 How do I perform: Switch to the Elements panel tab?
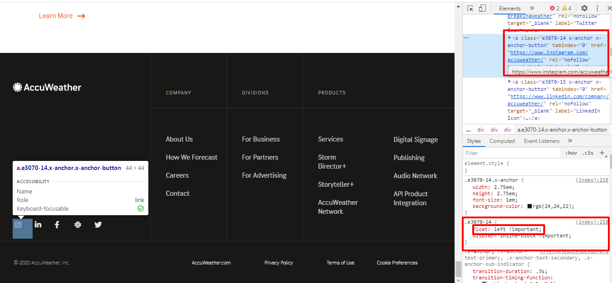pyautogui.click(x=510, y=8)
